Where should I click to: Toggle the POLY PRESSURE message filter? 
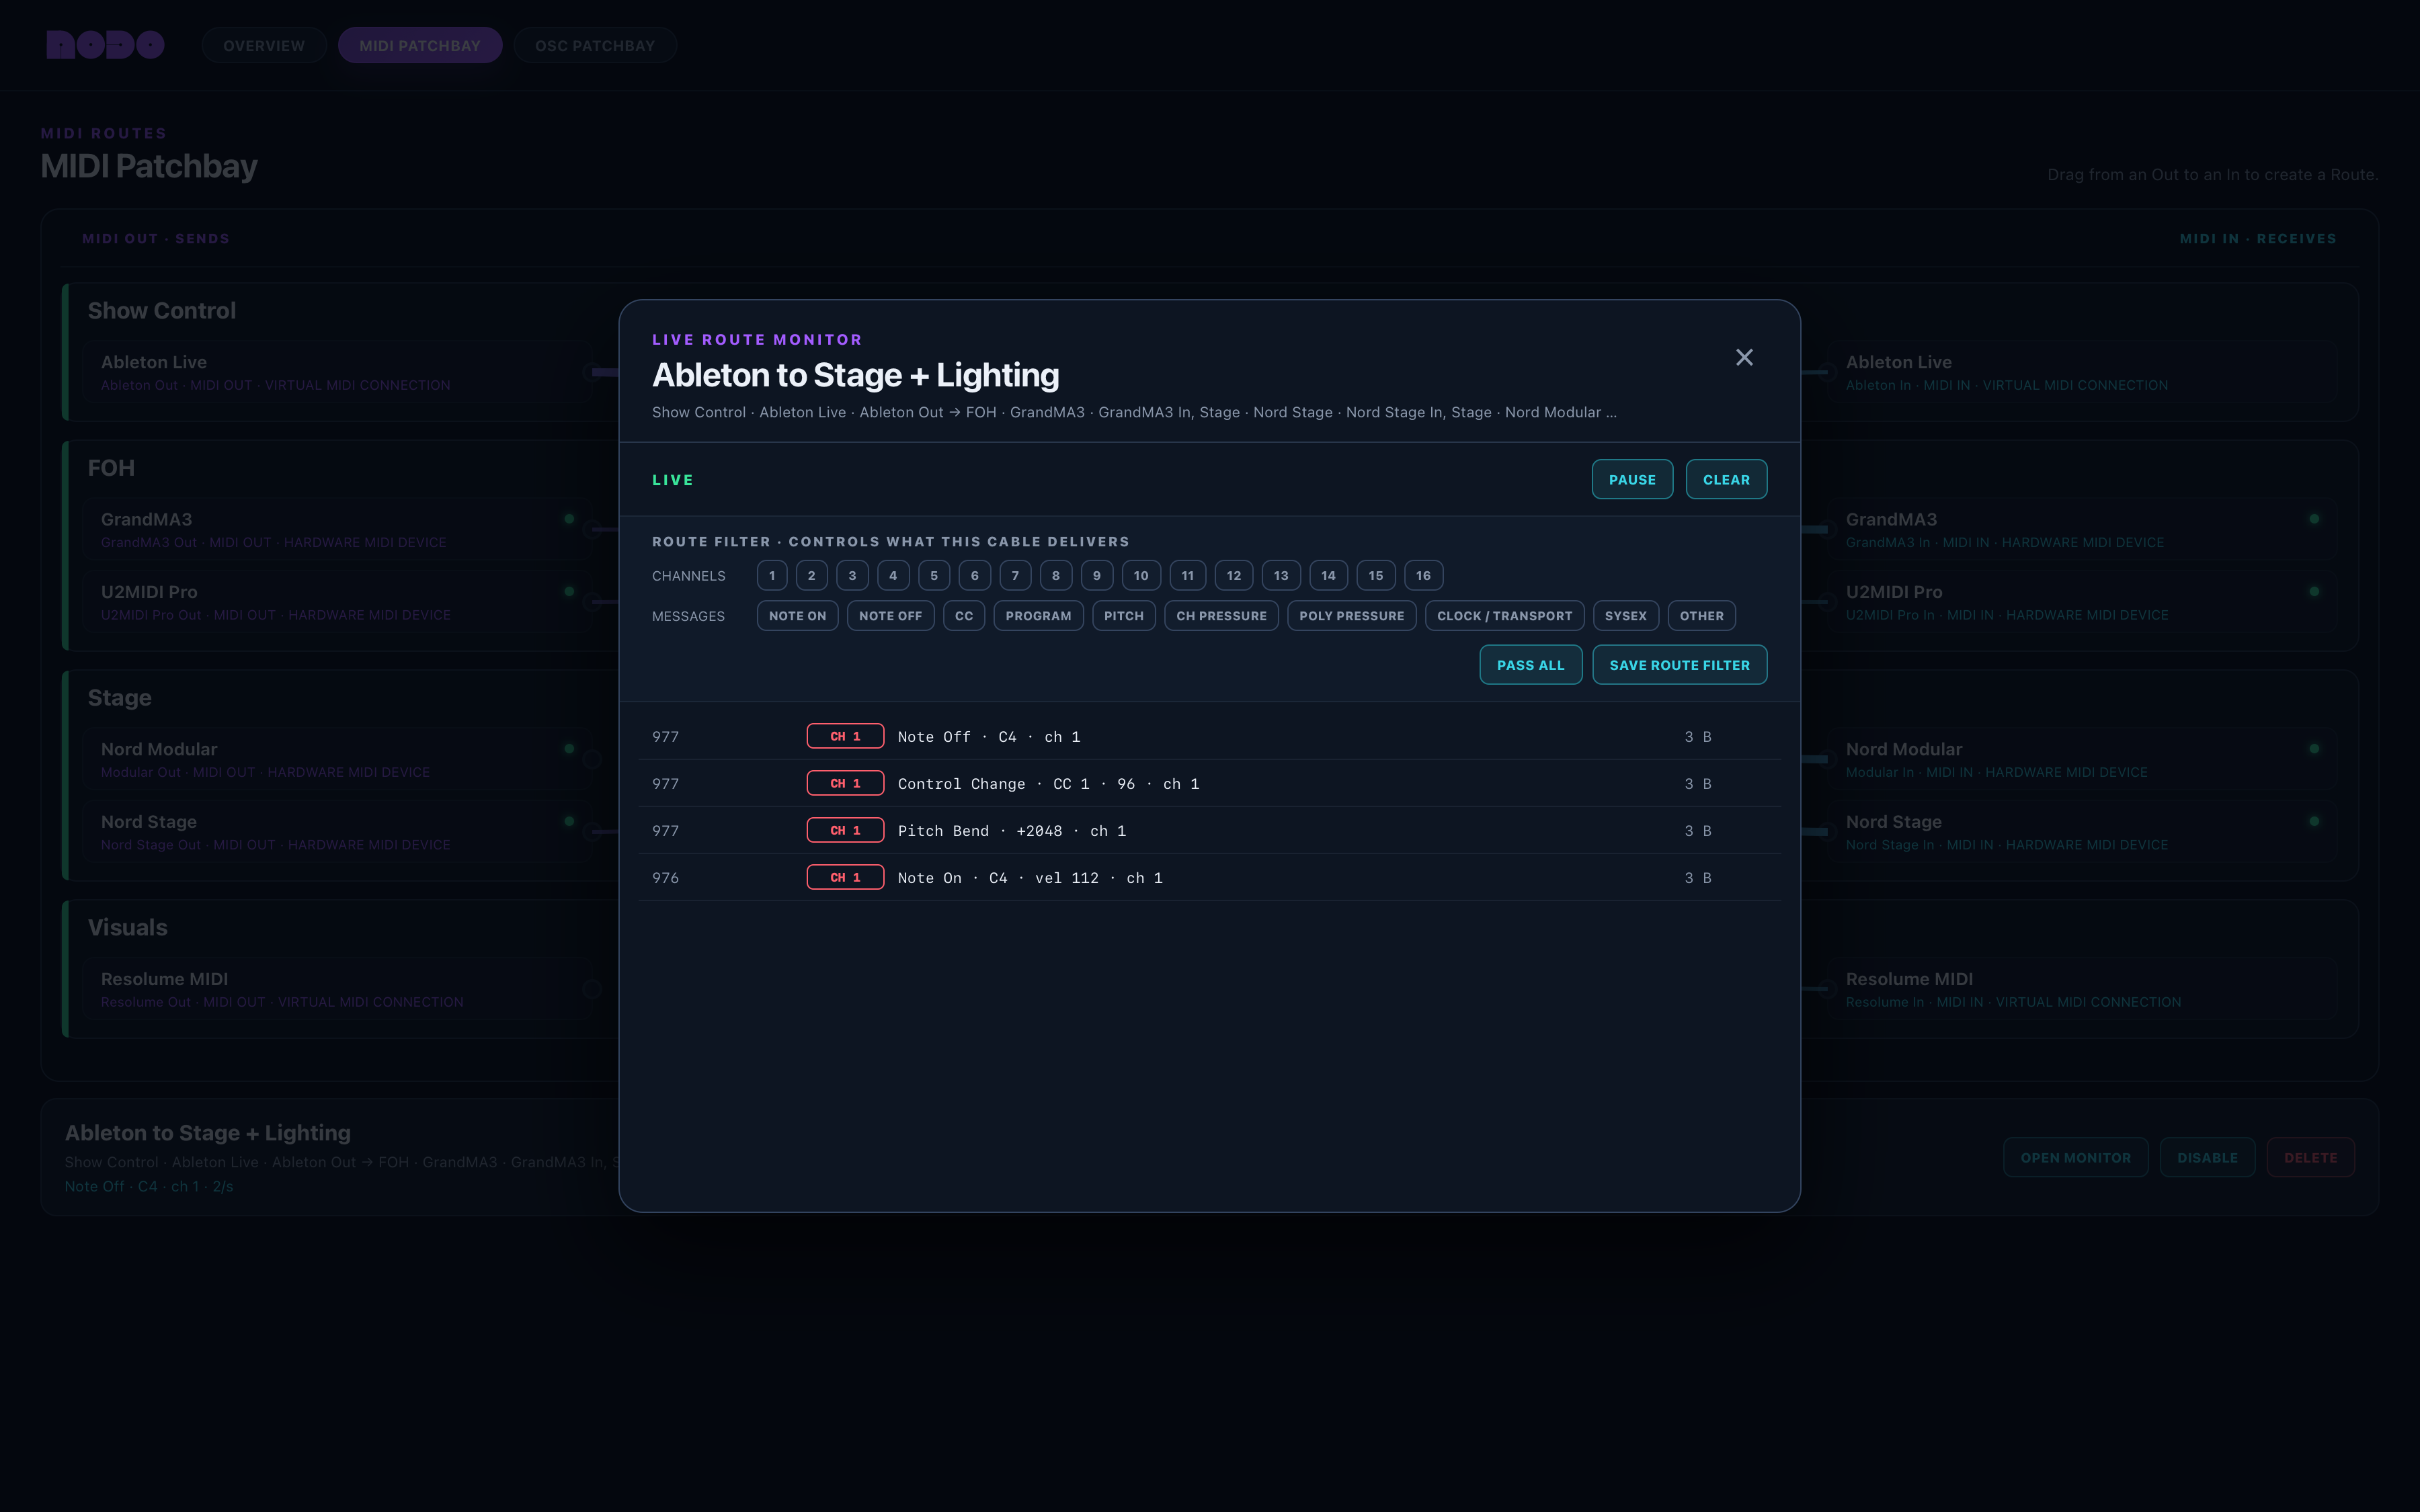coord(1351,616)
